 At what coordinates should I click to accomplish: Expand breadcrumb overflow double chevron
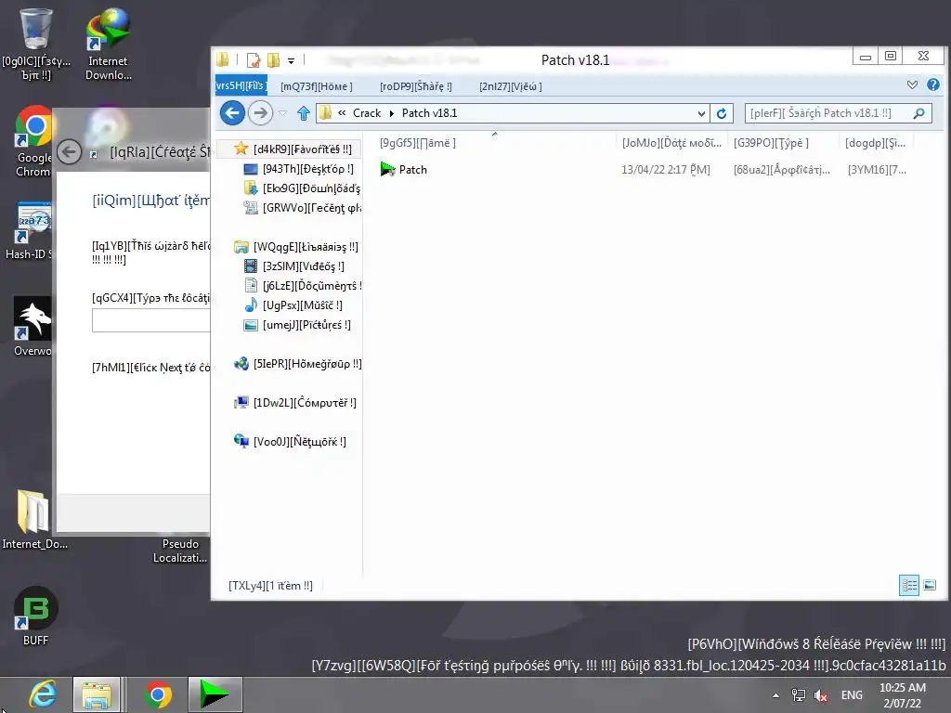pos(342,112)
